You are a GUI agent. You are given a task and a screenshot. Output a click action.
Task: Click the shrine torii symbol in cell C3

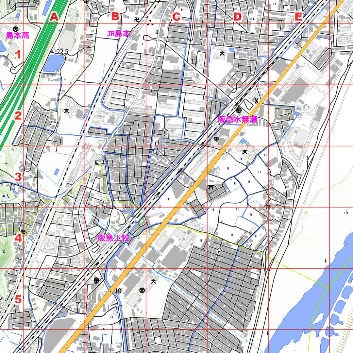(x=211, y=187)
